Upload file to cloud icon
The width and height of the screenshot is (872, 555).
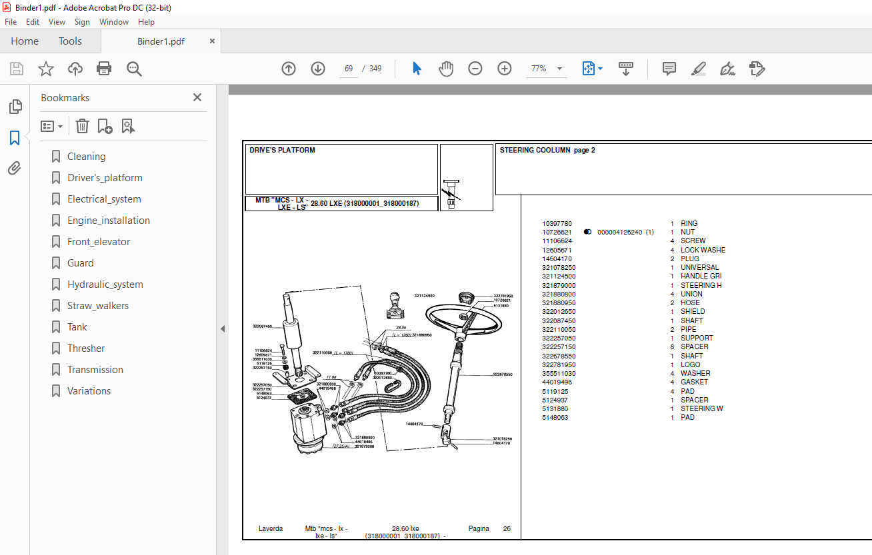(x=75, y=69)
